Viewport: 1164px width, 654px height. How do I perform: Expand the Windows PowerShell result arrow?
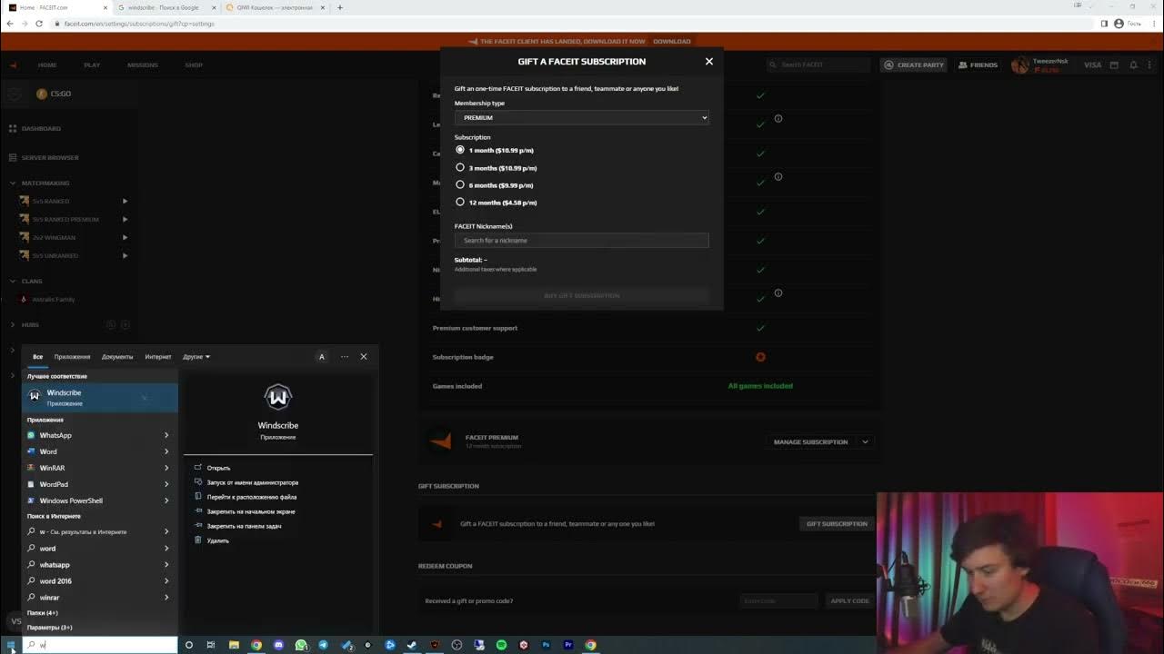[x=166, y=500]
